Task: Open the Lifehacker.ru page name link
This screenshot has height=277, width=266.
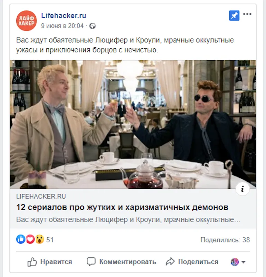Action: pos(64,16)
